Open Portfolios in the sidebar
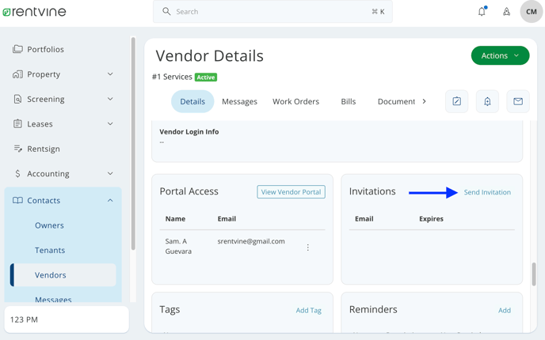Screen dimensions: 545x340 [x=45, y=49]
